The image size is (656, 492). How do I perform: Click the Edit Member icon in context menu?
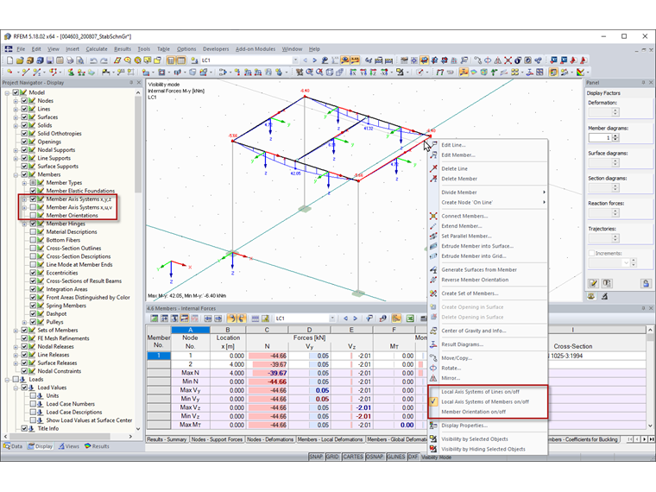pos(433,155)
